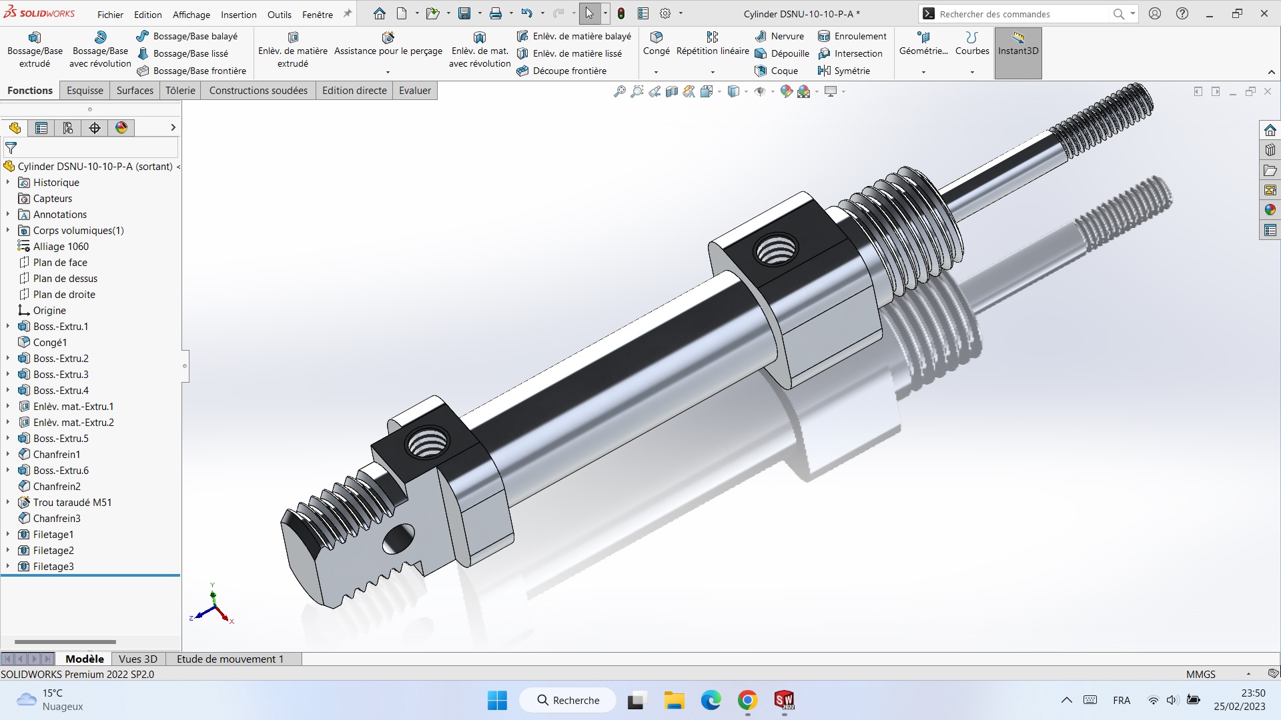This screenshot has width=1281, height=720.
Task: Expand Corps volumiques(1) node
Action: click(8, 231)
